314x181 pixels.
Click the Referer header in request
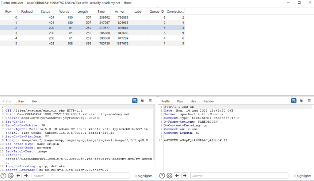[79, 159]
